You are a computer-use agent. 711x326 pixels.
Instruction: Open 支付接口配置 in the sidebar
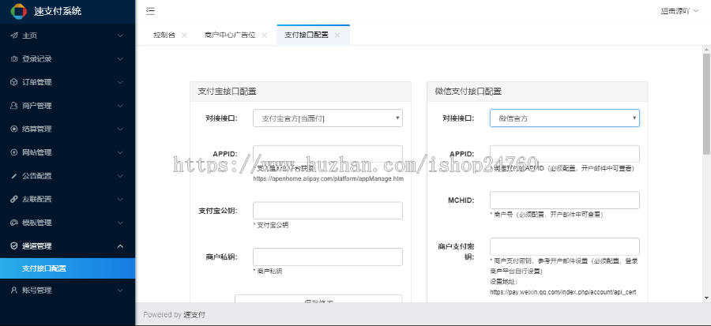[68, 268]
